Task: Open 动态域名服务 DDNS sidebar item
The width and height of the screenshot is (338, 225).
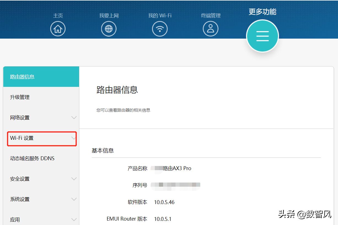Action: click(41, 158)
